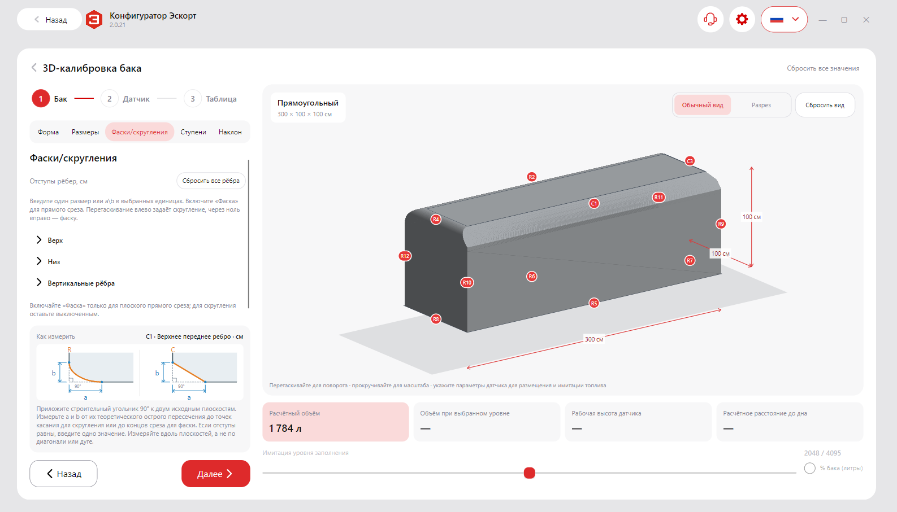The image size is (897, 512).
Task: Open the language flag dropdown
Action: coord(784,19)
